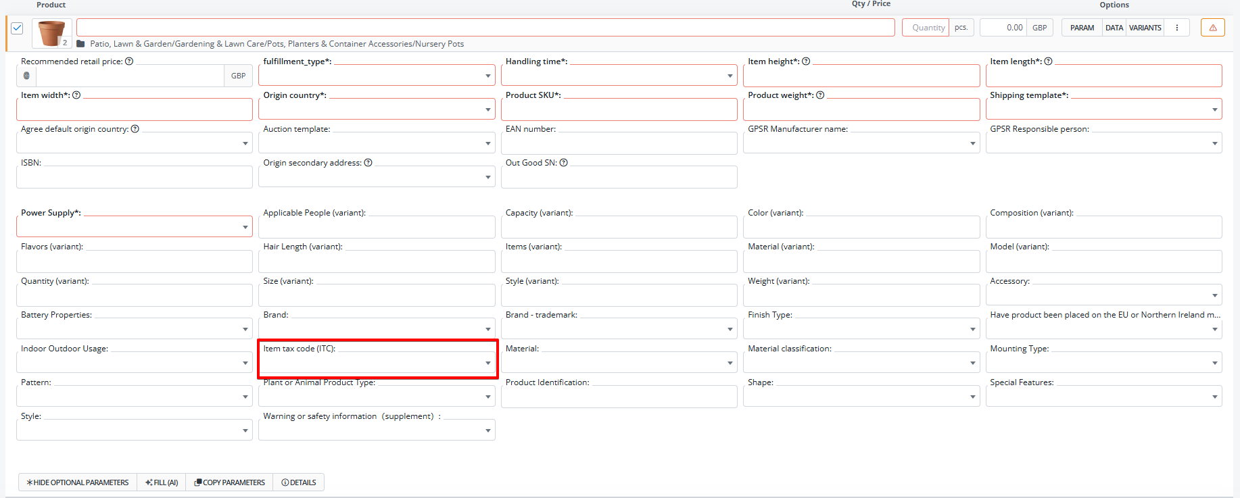Click help icon next to Product weight

[820, 95]
